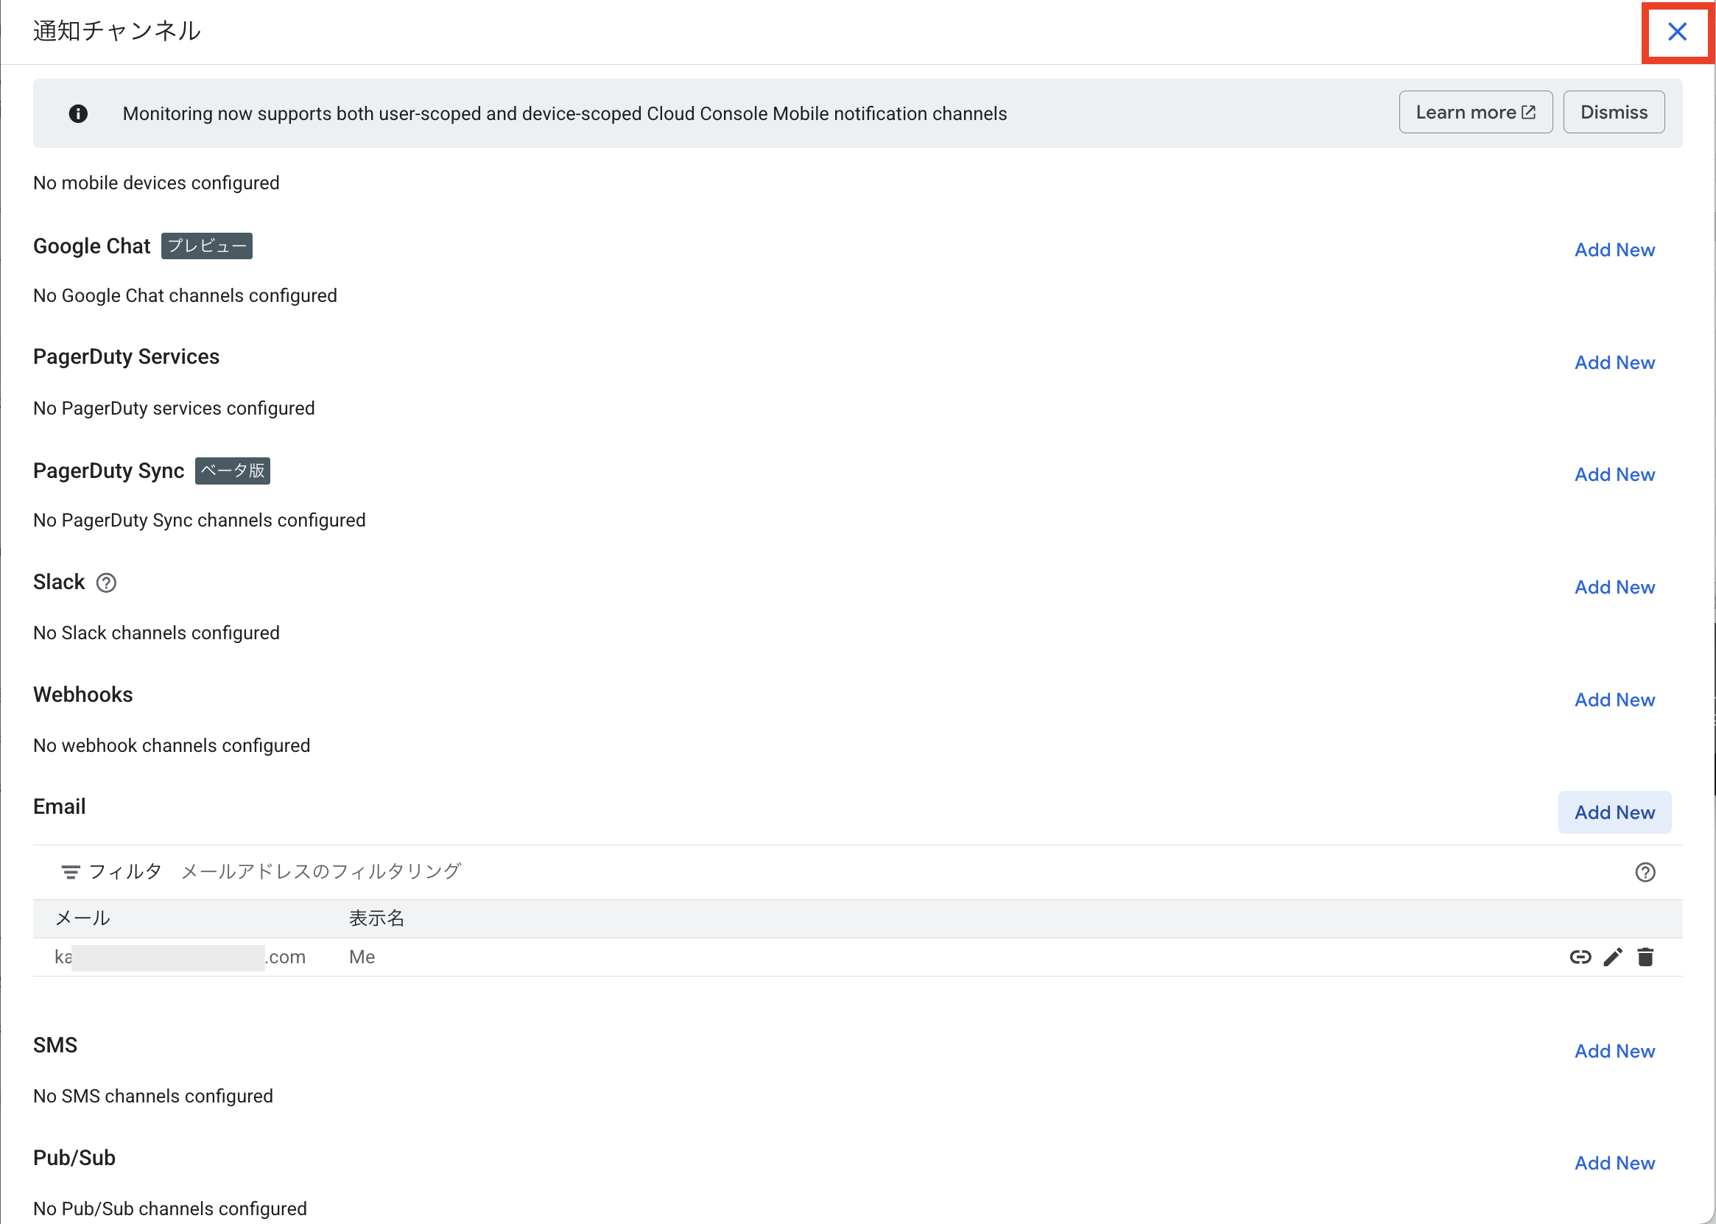Click the email filter icon
The image size is (1716, 1224).
click(70, 872)
